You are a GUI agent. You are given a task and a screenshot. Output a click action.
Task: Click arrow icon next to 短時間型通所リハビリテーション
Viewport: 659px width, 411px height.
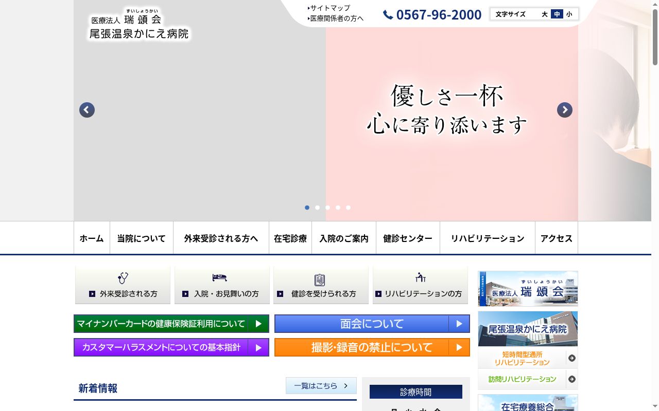tap(571, 358)
